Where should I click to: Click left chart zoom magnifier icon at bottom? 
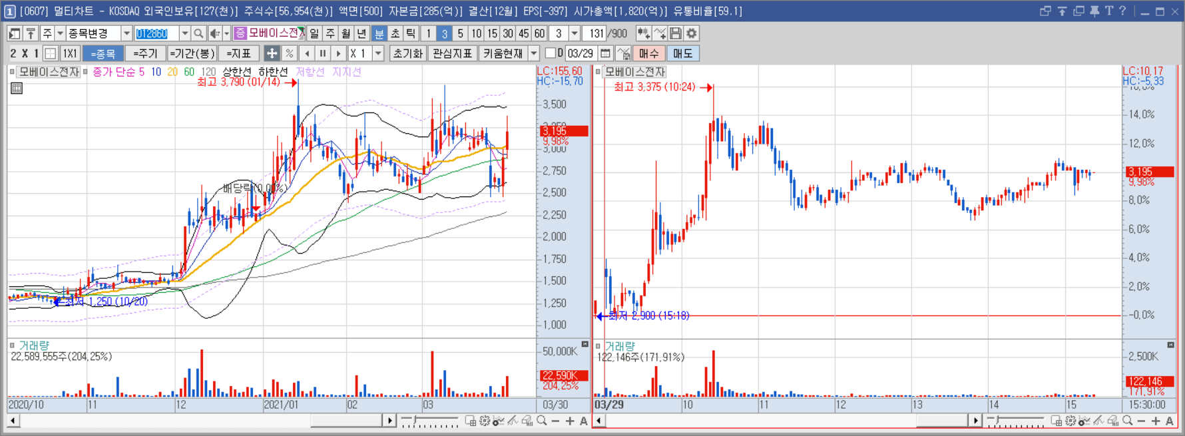tap(542, 421)
